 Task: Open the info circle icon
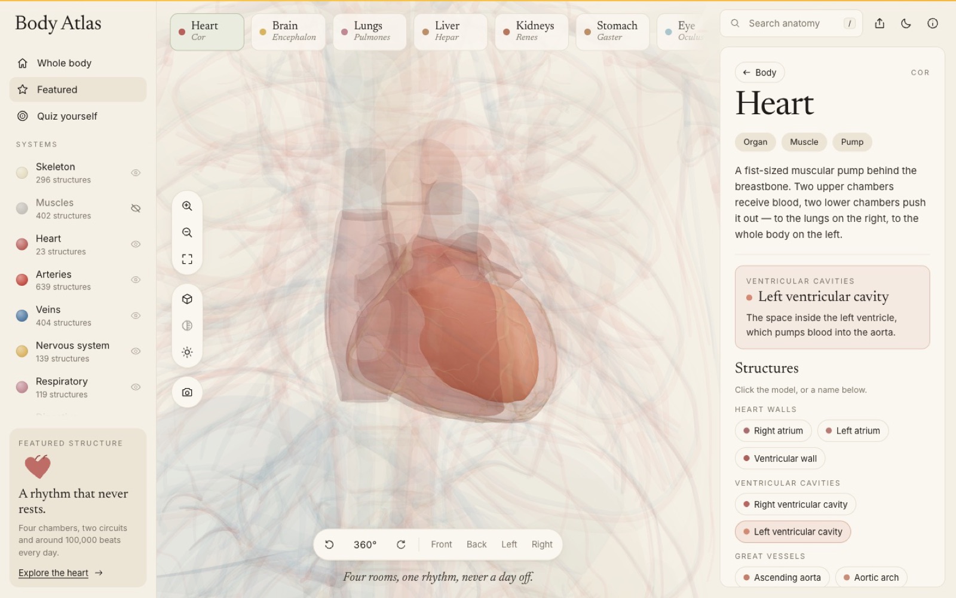pos(933,23)
